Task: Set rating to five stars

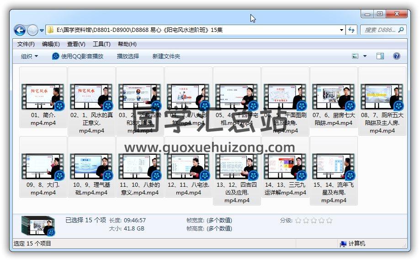Action: [329, 220]
